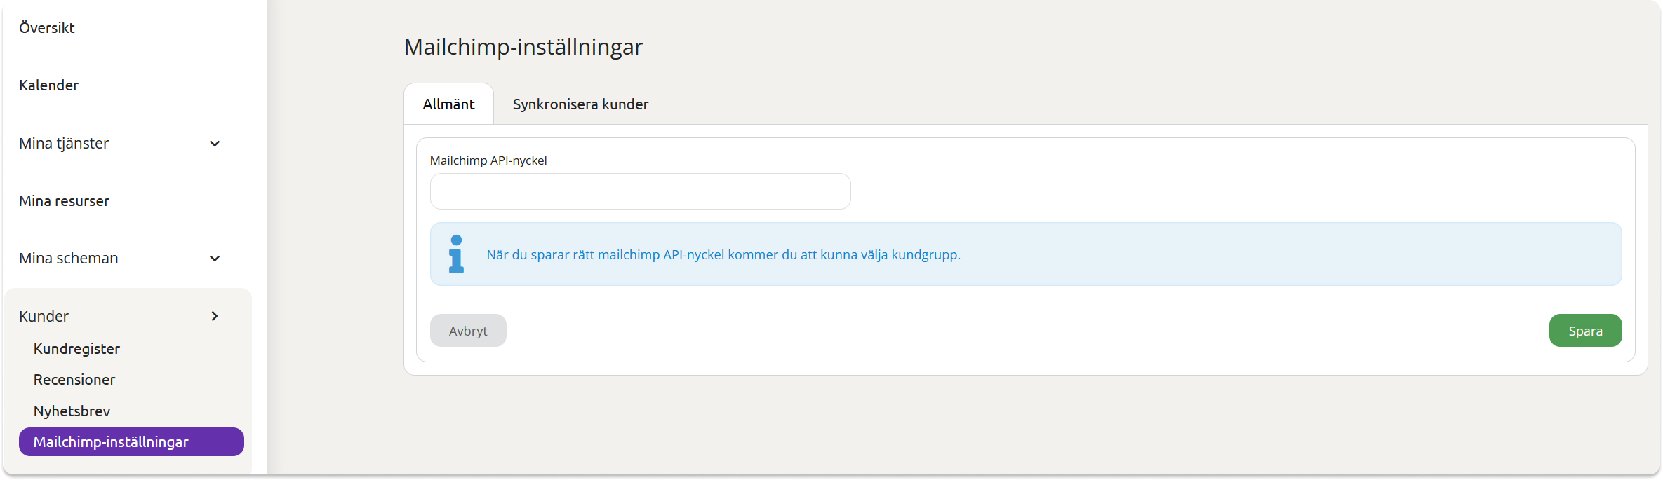Open the Översikt sidebar item
1663x480 pixels.
click(47, 28)
